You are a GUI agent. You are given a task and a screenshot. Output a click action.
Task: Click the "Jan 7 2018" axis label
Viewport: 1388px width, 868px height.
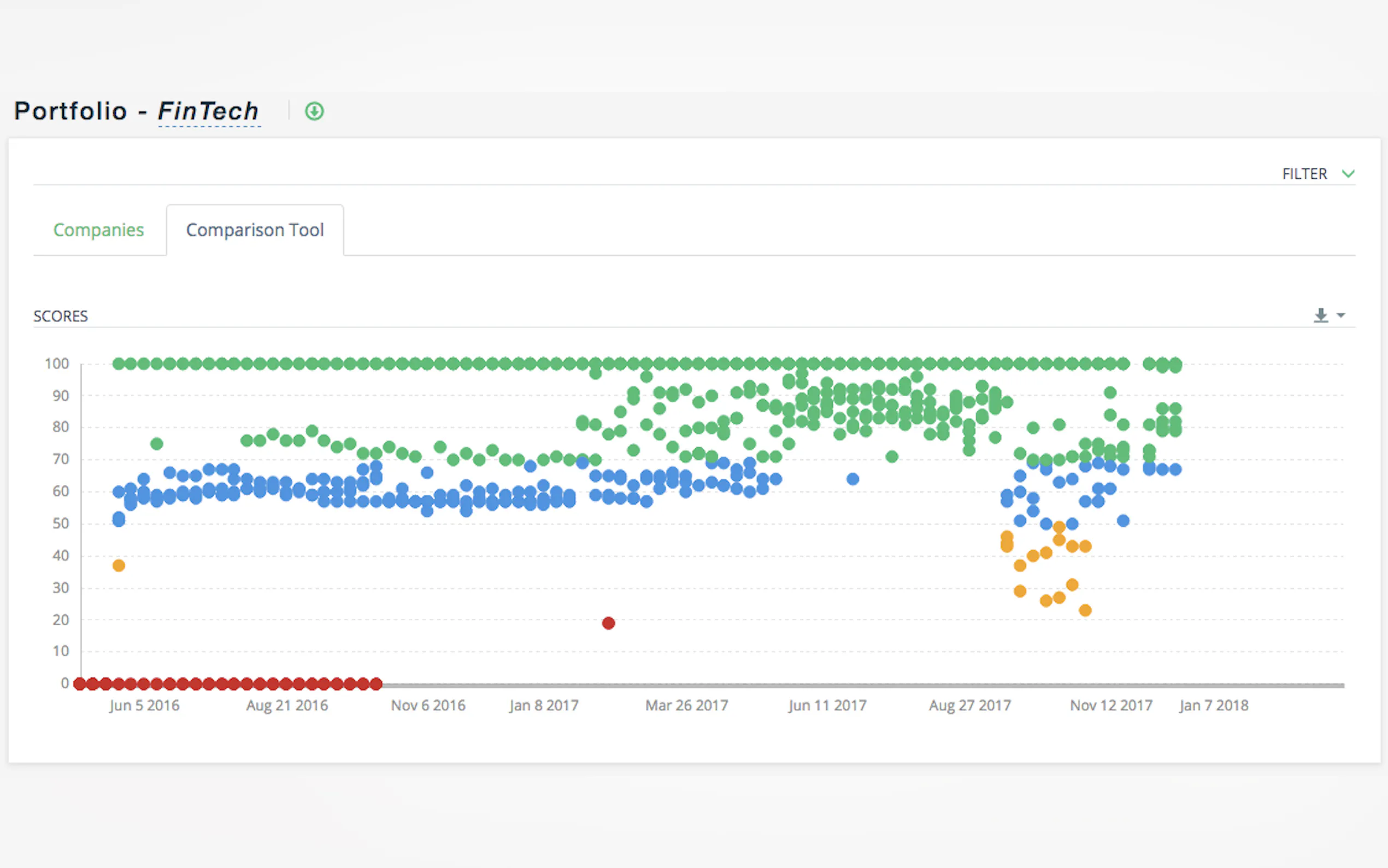click(x=1214, y=706)
